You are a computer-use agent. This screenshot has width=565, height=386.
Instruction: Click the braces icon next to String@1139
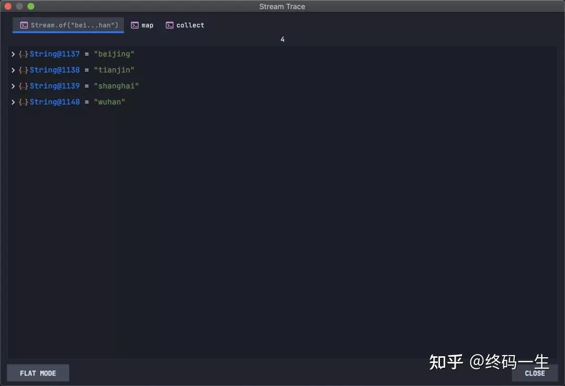22,85
